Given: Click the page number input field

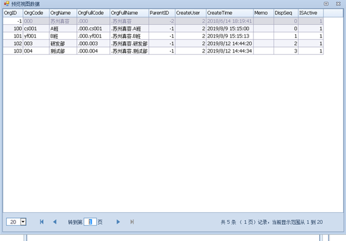Looking at the screenshot, I should pos(90,222).
